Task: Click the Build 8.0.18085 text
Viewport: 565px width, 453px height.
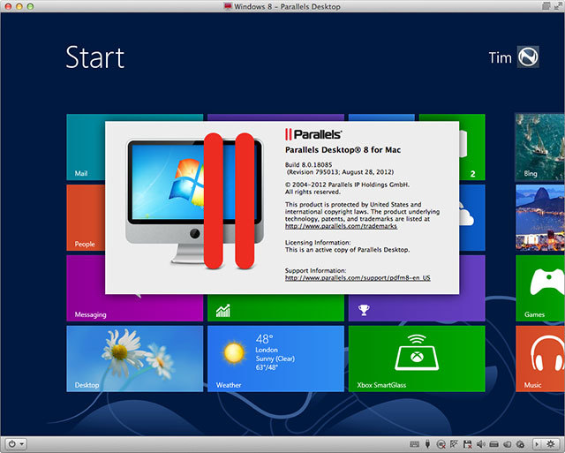Action: coord(308,165)
